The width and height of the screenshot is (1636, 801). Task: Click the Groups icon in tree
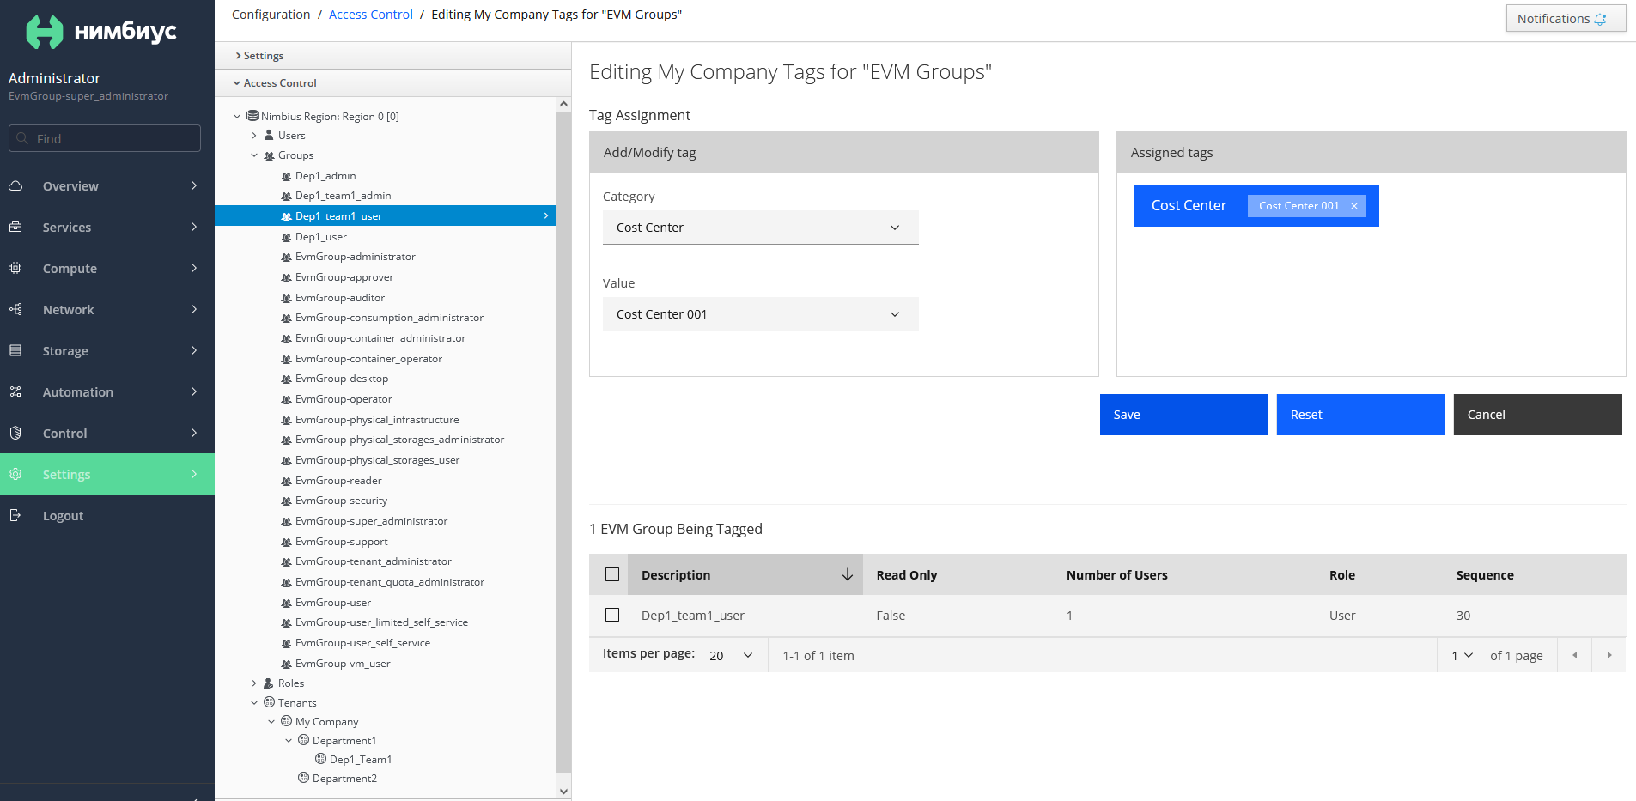pos(269,155)
